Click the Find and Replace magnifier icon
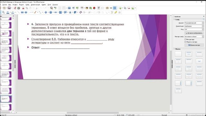Image resolution: width=206 pixels, height=116 pixels. [x=51, y=8]
